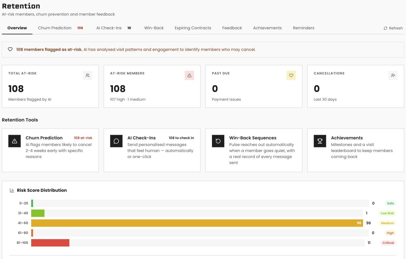This screenshot has height=259, width=406.
Task: Open the Win-Back Sequences card title
Action: point(253,138)
